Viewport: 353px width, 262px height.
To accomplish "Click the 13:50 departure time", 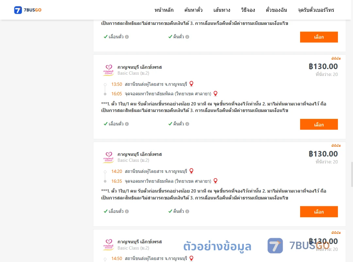I will (117, 84).
